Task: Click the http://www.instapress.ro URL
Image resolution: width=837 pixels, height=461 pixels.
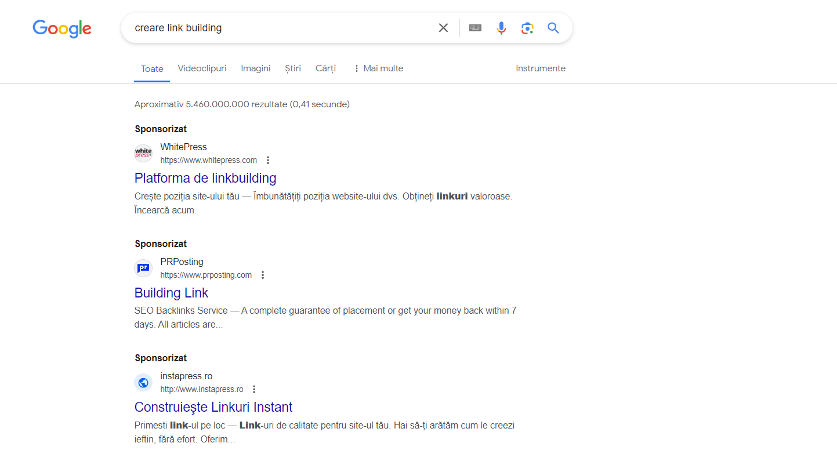Action: [202, 390]
